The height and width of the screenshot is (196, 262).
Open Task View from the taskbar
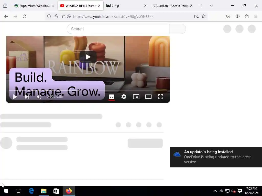click(18, 191)
